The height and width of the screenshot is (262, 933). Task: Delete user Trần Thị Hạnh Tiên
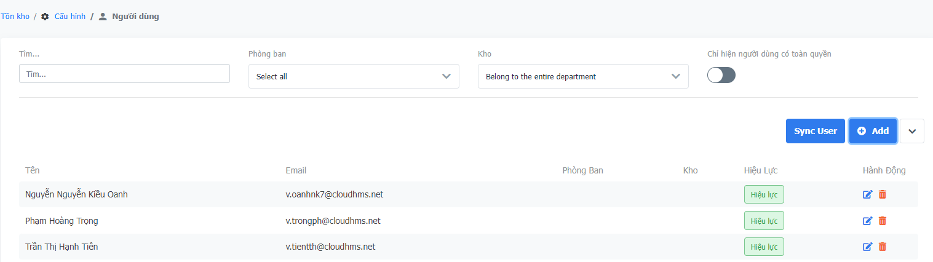point(883,247)
